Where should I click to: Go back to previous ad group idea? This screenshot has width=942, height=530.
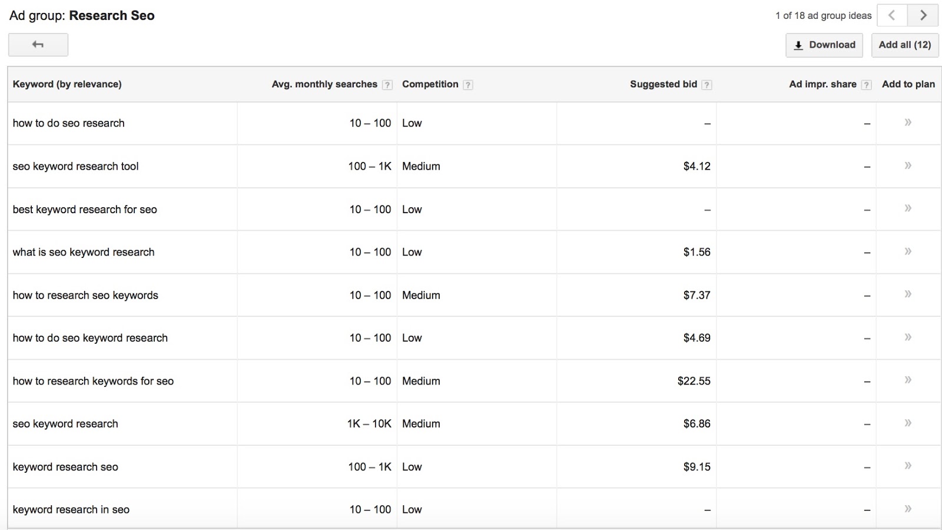click(891, 15)
